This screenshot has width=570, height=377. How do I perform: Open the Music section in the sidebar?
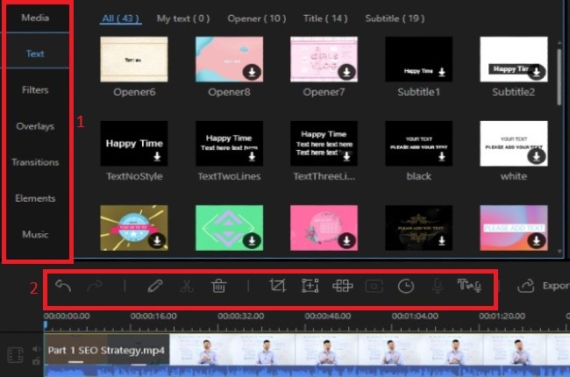36,234
